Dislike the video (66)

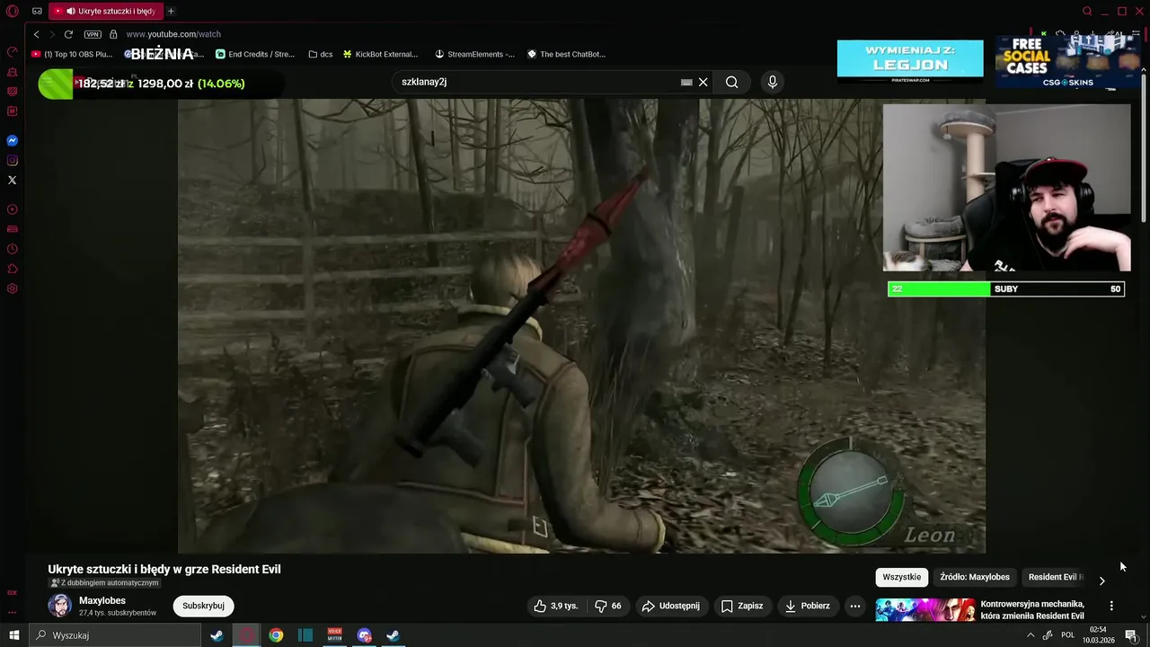click(608, 606)
